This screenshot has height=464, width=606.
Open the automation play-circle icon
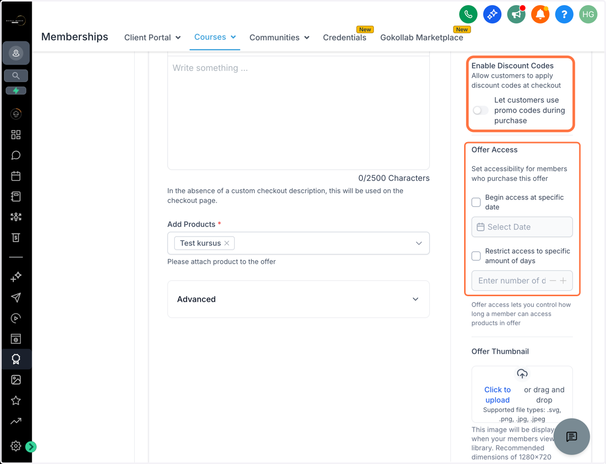[16, 318]
